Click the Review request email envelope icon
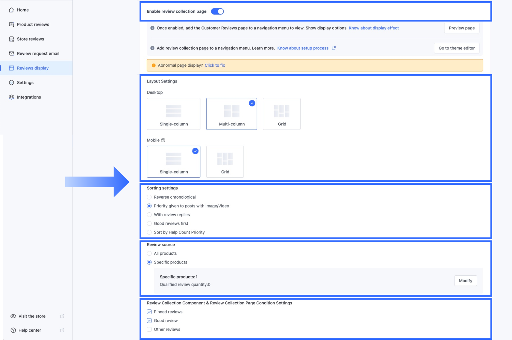 click(11, 54)
